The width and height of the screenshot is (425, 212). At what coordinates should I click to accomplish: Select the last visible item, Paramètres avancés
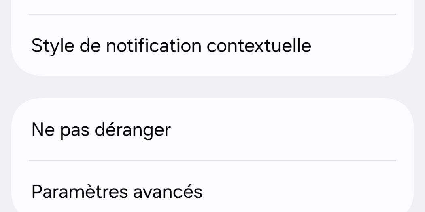[x=117, y=191]
